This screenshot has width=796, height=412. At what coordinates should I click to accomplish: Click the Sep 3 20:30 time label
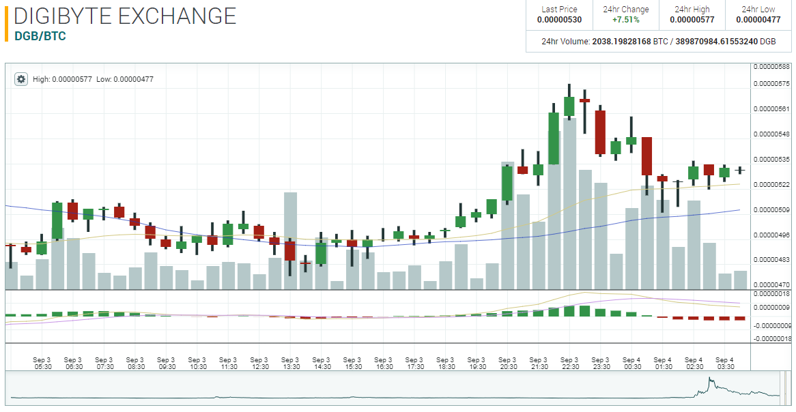click(507, 364)
